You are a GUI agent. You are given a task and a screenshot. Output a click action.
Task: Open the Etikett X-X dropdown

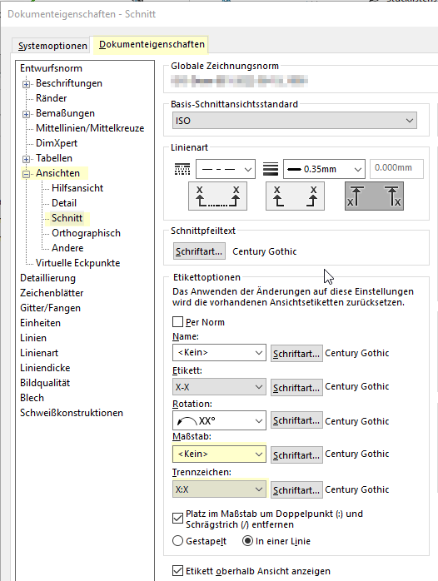219,387
